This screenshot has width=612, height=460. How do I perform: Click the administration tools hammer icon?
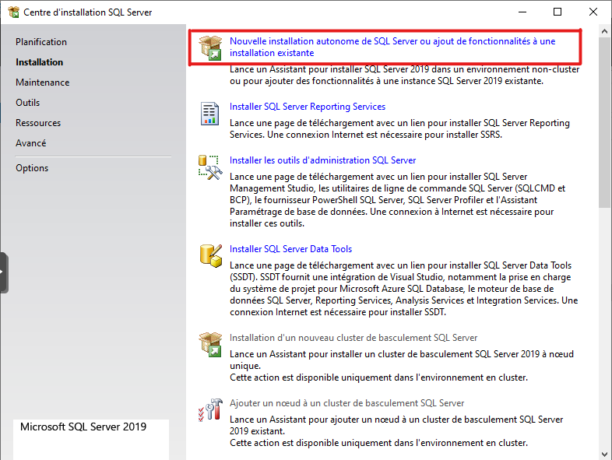point(210,167)
